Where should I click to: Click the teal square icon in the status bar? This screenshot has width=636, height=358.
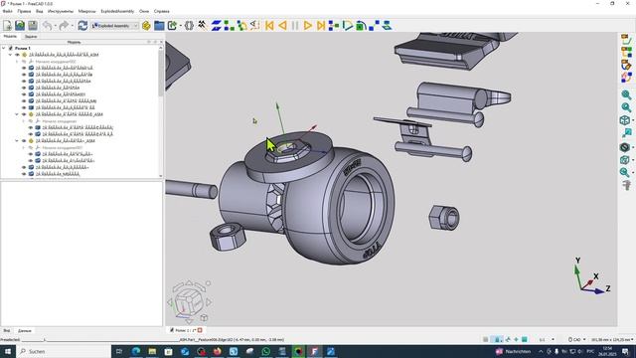(x=525, y=339)
